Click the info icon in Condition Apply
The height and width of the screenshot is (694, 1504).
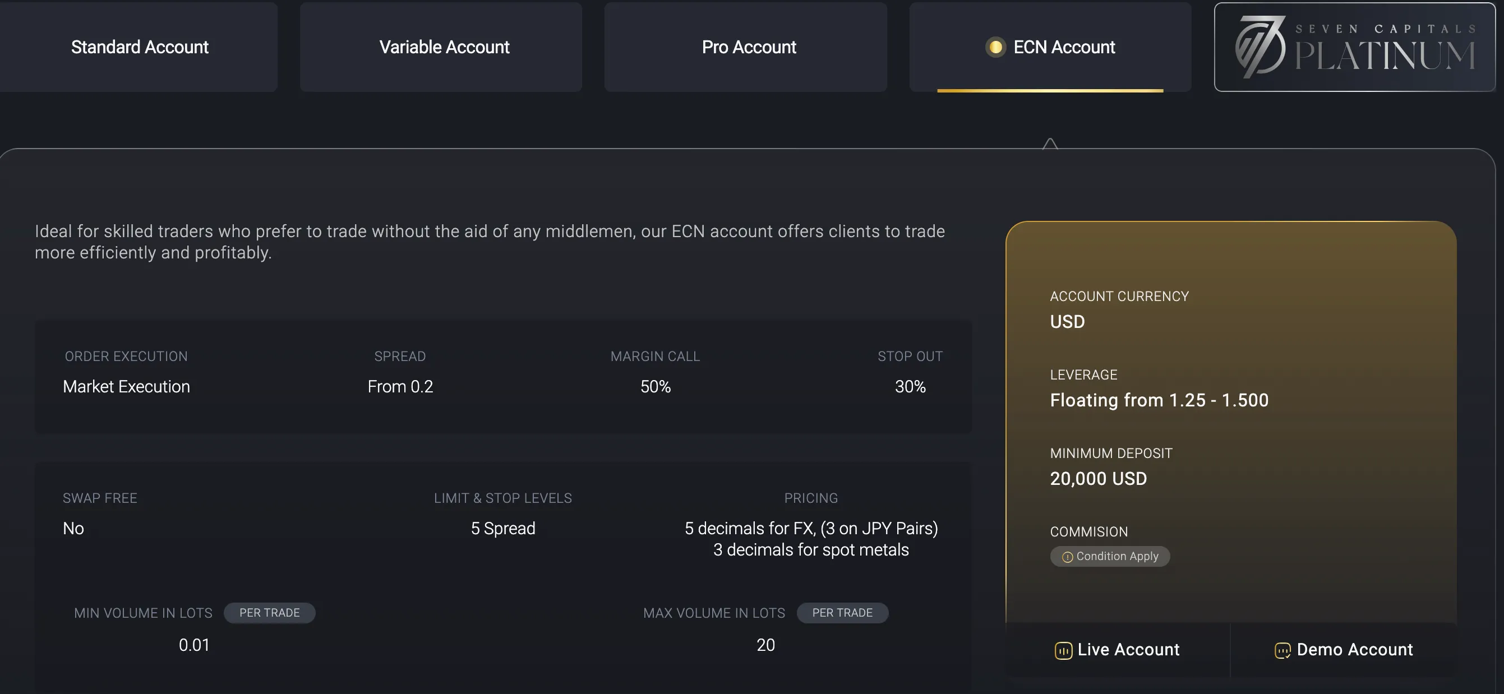coord(1067,557)
